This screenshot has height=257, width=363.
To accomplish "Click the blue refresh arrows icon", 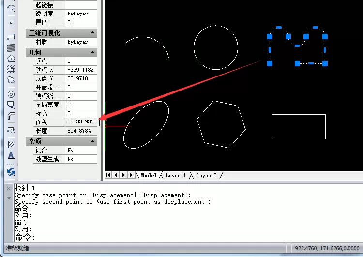I will click(x=11, y=172).
